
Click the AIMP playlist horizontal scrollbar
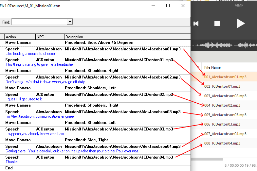(207, 159)
